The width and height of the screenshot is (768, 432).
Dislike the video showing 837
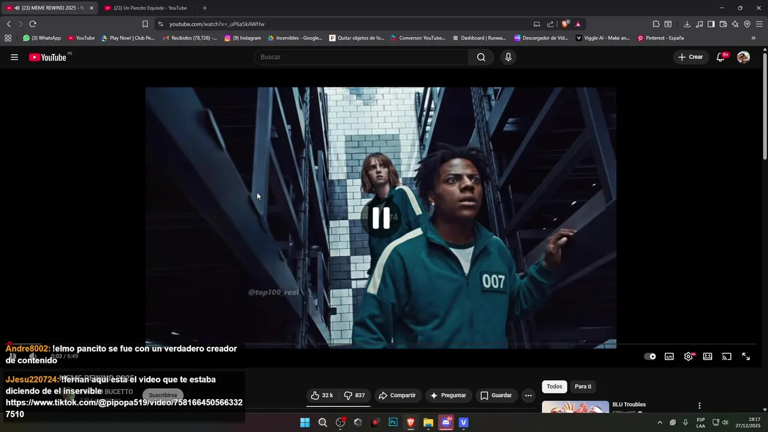355,395
